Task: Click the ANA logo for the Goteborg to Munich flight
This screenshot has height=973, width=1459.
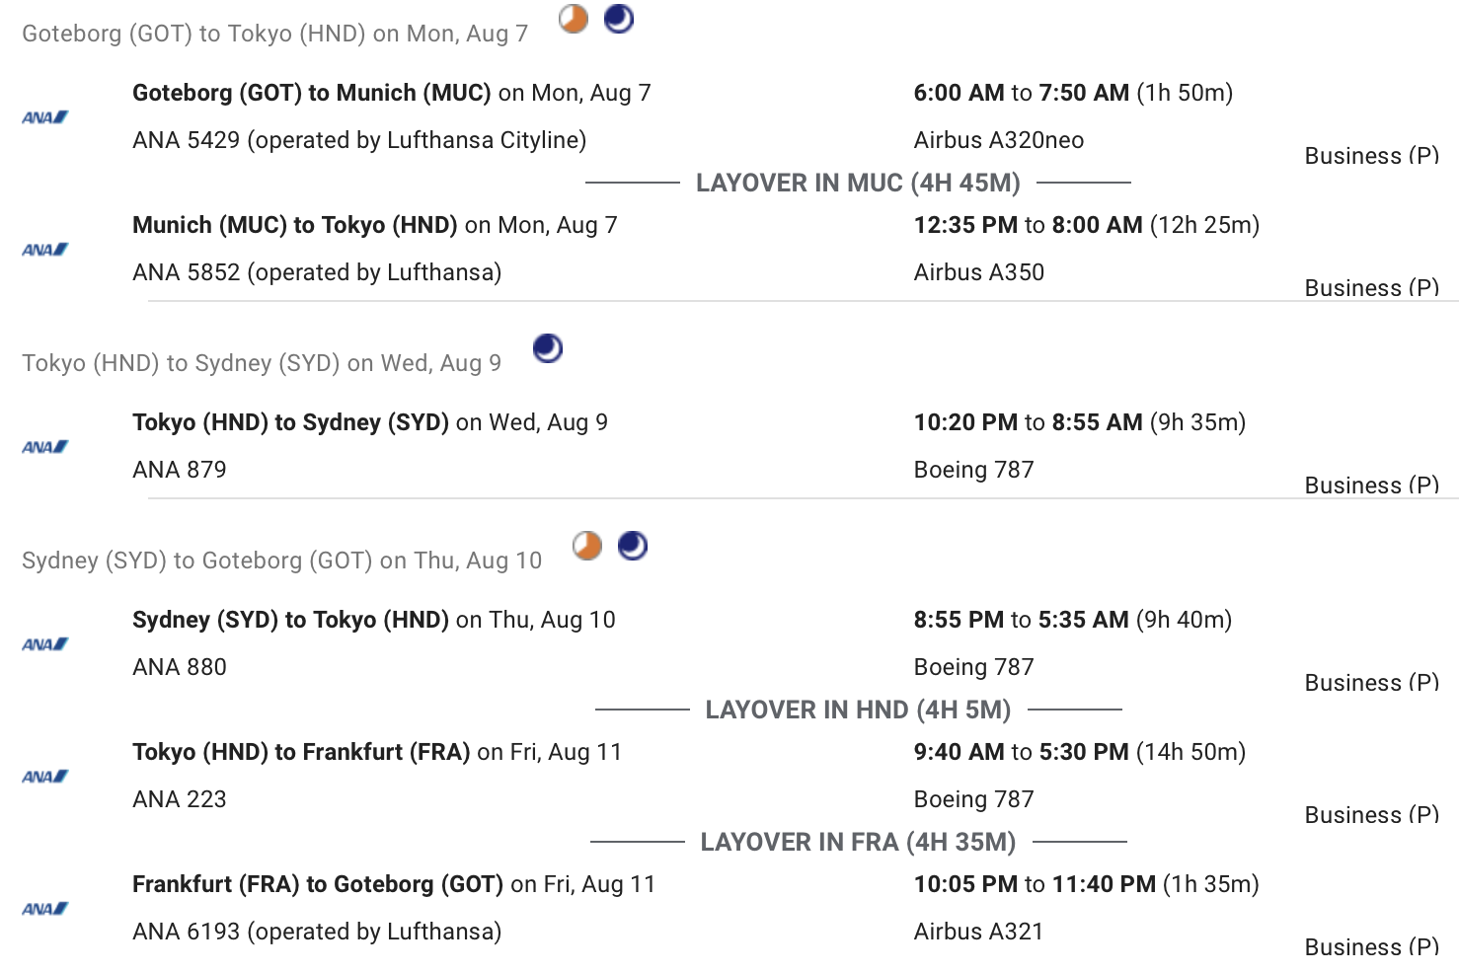Action: [45, 117]
